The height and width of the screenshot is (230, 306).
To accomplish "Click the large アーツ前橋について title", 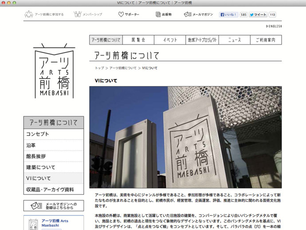I will [127, 56].
